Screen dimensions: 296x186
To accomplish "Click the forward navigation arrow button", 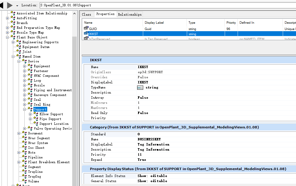I will pyautogui.click(x=10, y=5).
